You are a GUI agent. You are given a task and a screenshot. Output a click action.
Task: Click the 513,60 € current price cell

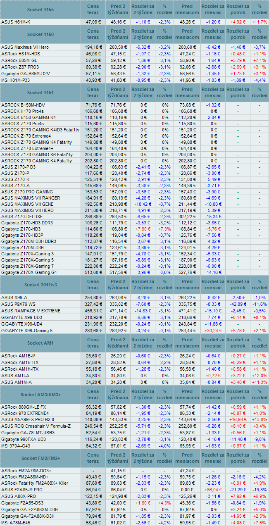[x=93, y=272]
